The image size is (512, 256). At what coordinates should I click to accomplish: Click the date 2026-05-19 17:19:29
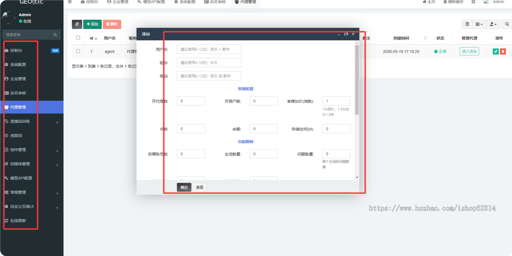point(401,52)
